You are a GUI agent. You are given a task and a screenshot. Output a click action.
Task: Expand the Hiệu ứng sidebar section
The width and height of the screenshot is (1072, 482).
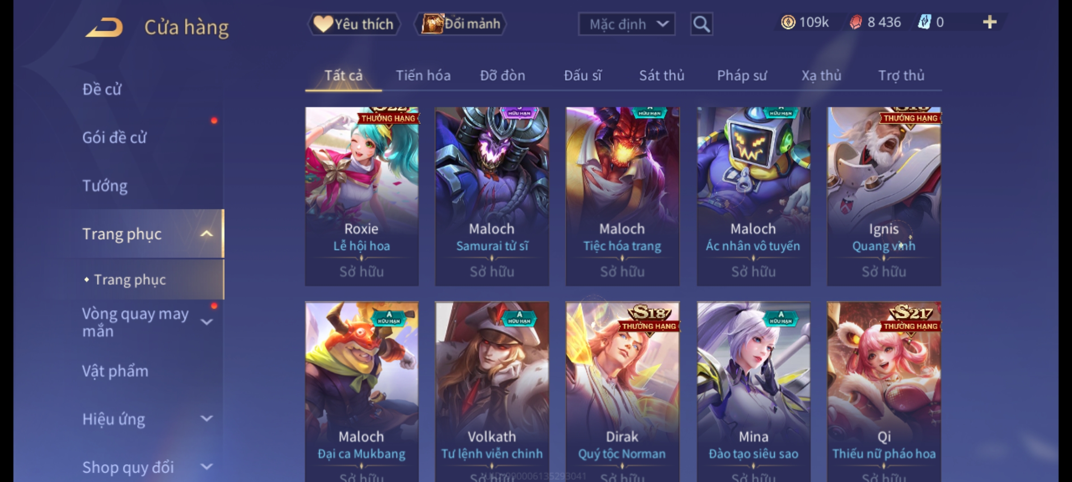(x=206, y=419)
